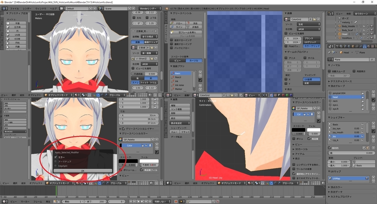This screenshot has width=377, height=204.
Task: Check the EdgeSplit modifier option
Action: pos(56,166)
